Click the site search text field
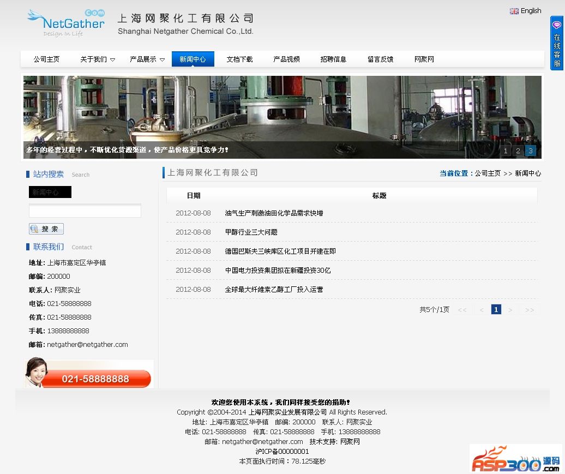565x474 pixels. coord(85,211)
